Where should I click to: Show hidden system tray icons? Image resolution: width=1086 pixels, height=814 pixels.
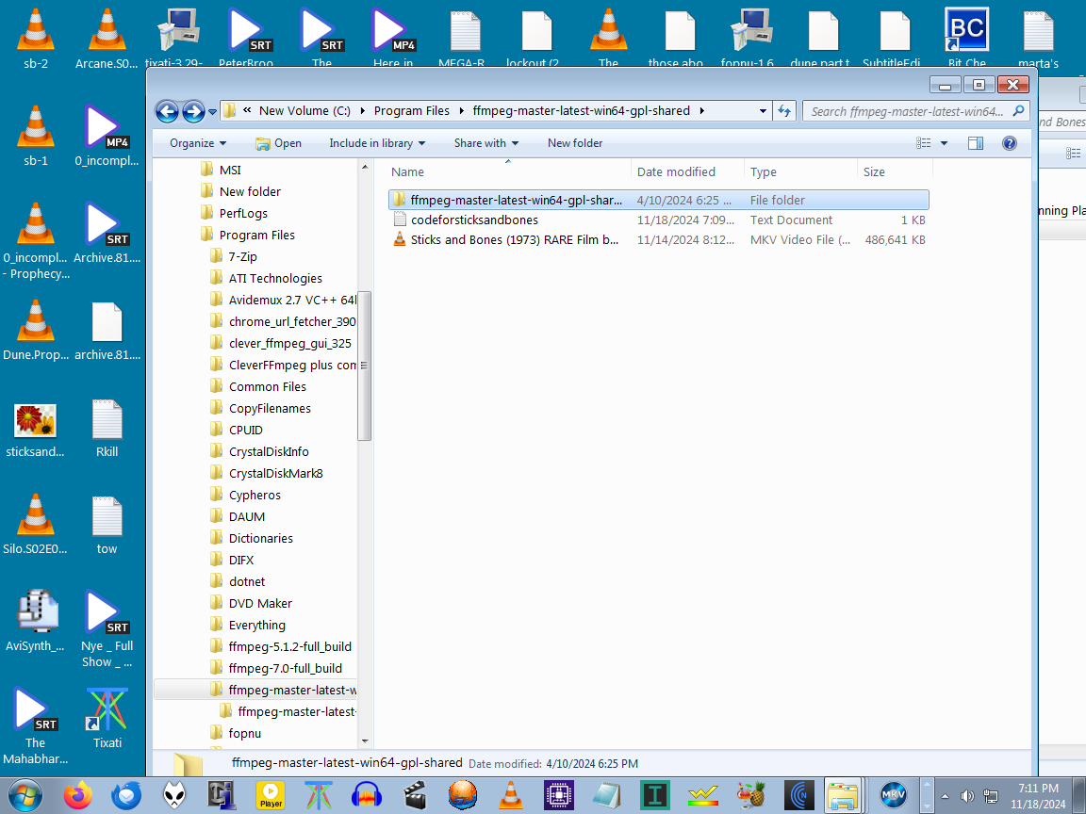(x=945, y=796)
